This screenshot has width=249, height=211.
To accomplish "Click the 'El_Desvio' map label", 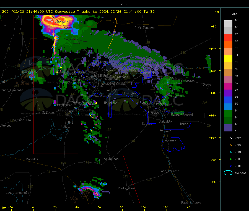I will (x=64, y=105).
